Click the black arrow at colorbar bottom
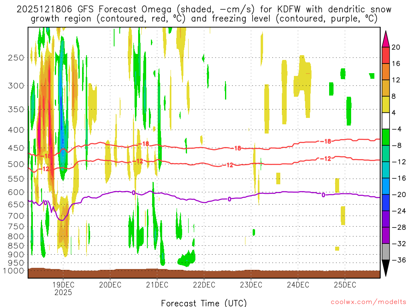410x307 pixels. 386,268
